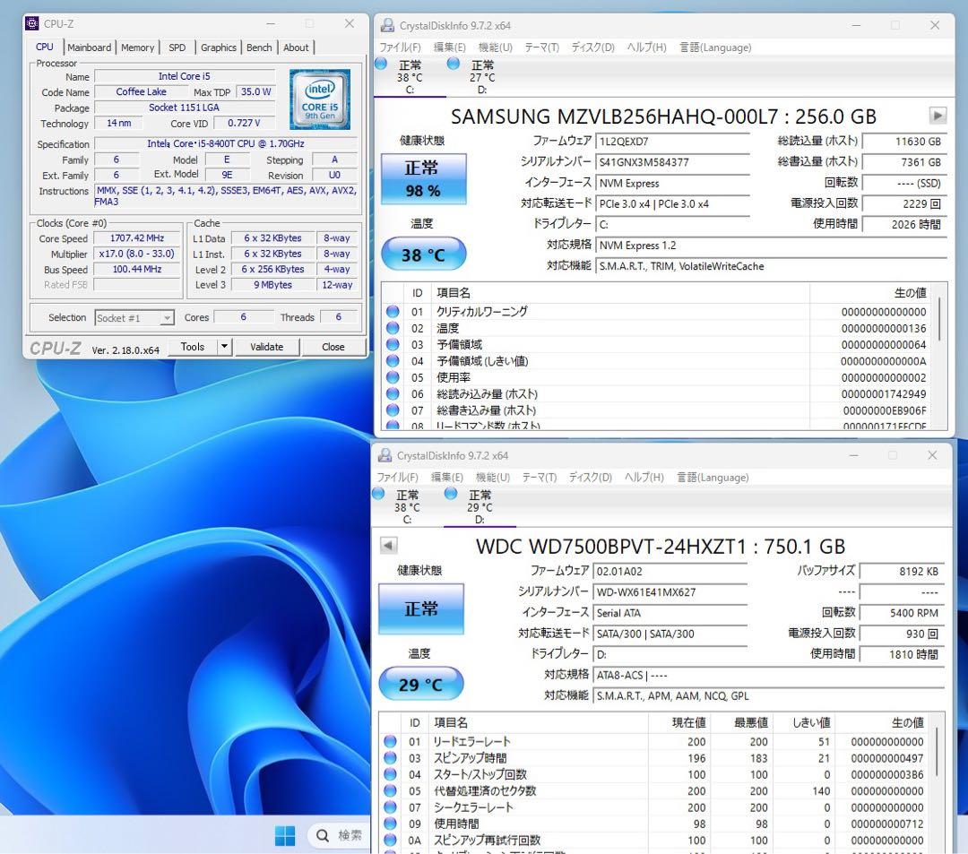Open the Graphics tab in CPU-Z
968x854 pixels.
(219, 47)
